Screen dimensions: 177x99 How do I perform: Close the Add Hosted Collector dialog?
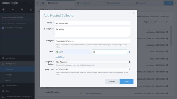(134, 13)
